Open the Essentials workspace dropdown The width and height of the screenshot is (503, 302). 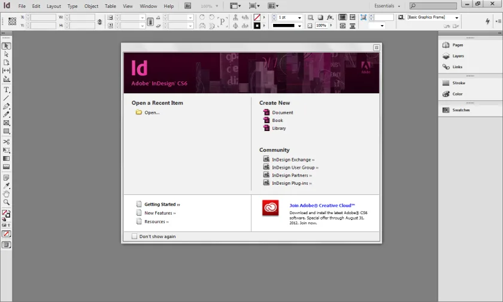pos(387,6)
